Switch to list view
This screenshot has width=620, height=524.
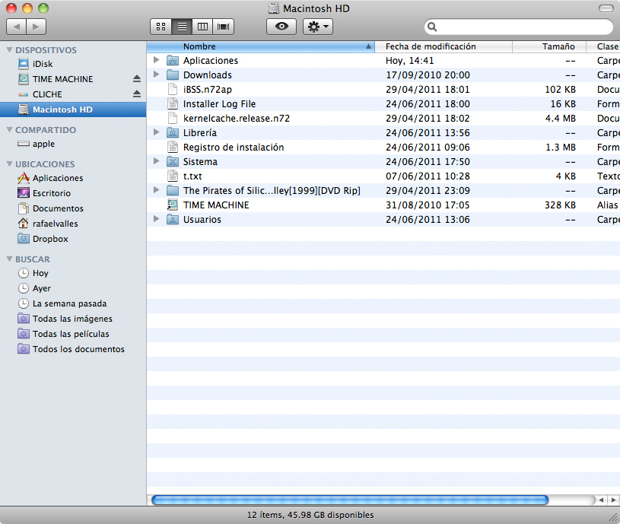pos(182,27)
